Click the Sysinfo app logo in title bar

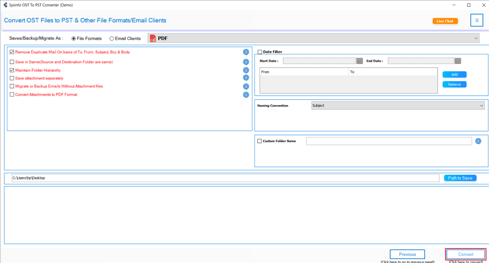[5, 5]
